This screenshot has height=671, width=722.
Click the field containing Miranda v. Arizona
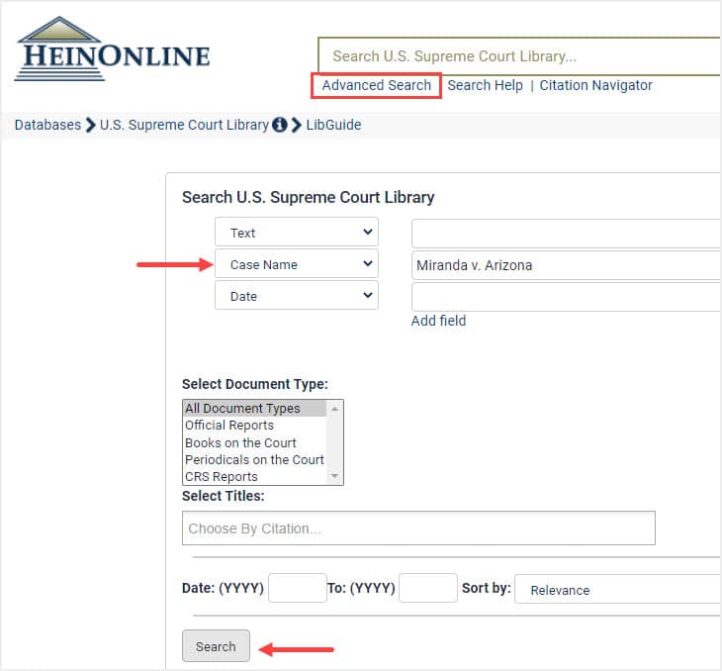pos(567,265)
